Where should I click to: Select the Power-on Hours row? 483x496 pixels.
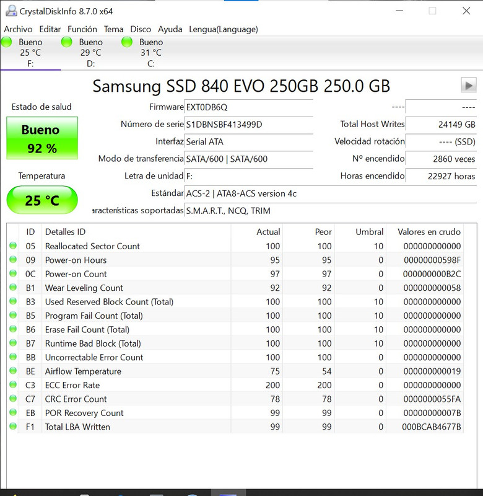tap(235, 260)
